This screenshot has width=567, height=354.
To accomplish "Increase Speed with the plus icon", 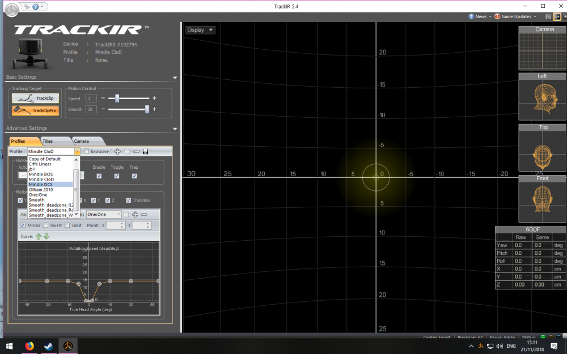I will [x=154, y=99].
